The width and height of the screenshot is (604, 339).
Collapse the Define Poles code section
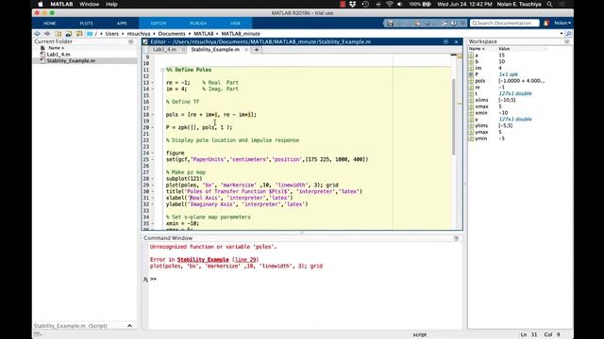[x=162, y=70]
